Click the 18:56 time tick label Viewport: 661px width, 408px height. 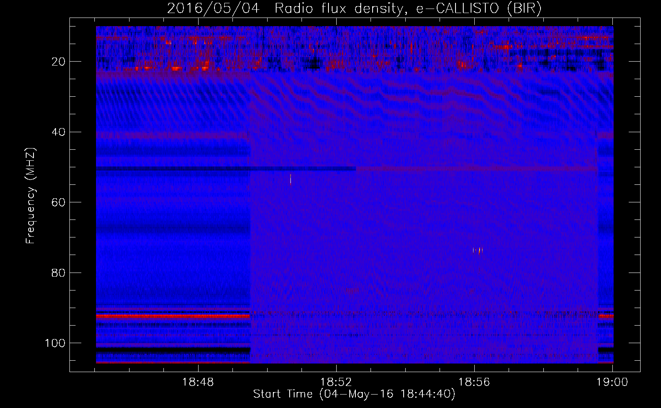(x=474, y=382)
